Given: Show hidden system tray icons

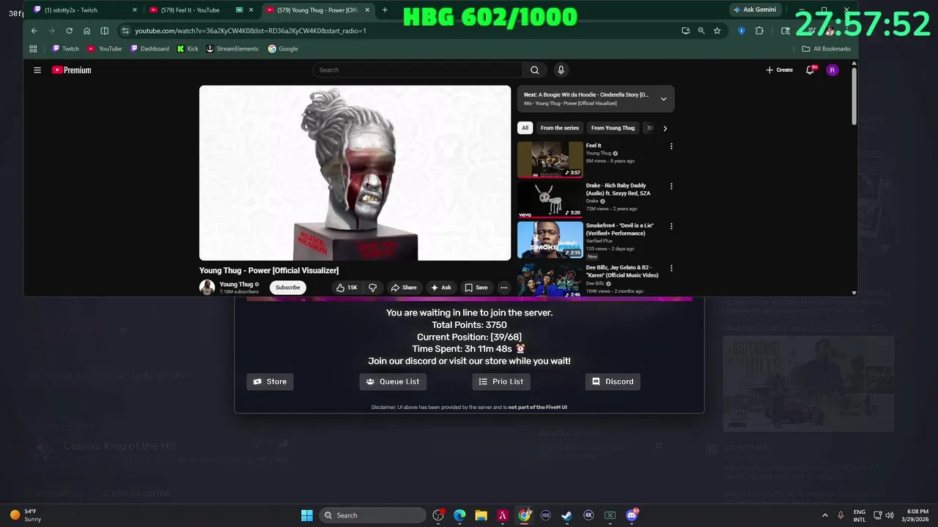Looking at the screenshot, I should [x=824, y=515].
